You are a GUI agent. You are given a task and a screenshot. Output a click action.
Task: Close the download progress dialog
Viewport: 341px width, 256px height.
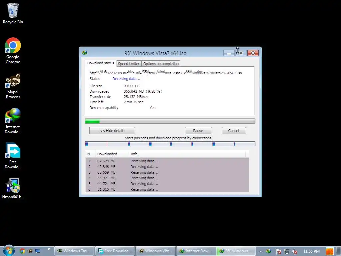(x=253, y=53)
